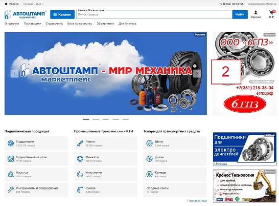
Task: Click the Диски wheel icon
Action: [149, 159]
